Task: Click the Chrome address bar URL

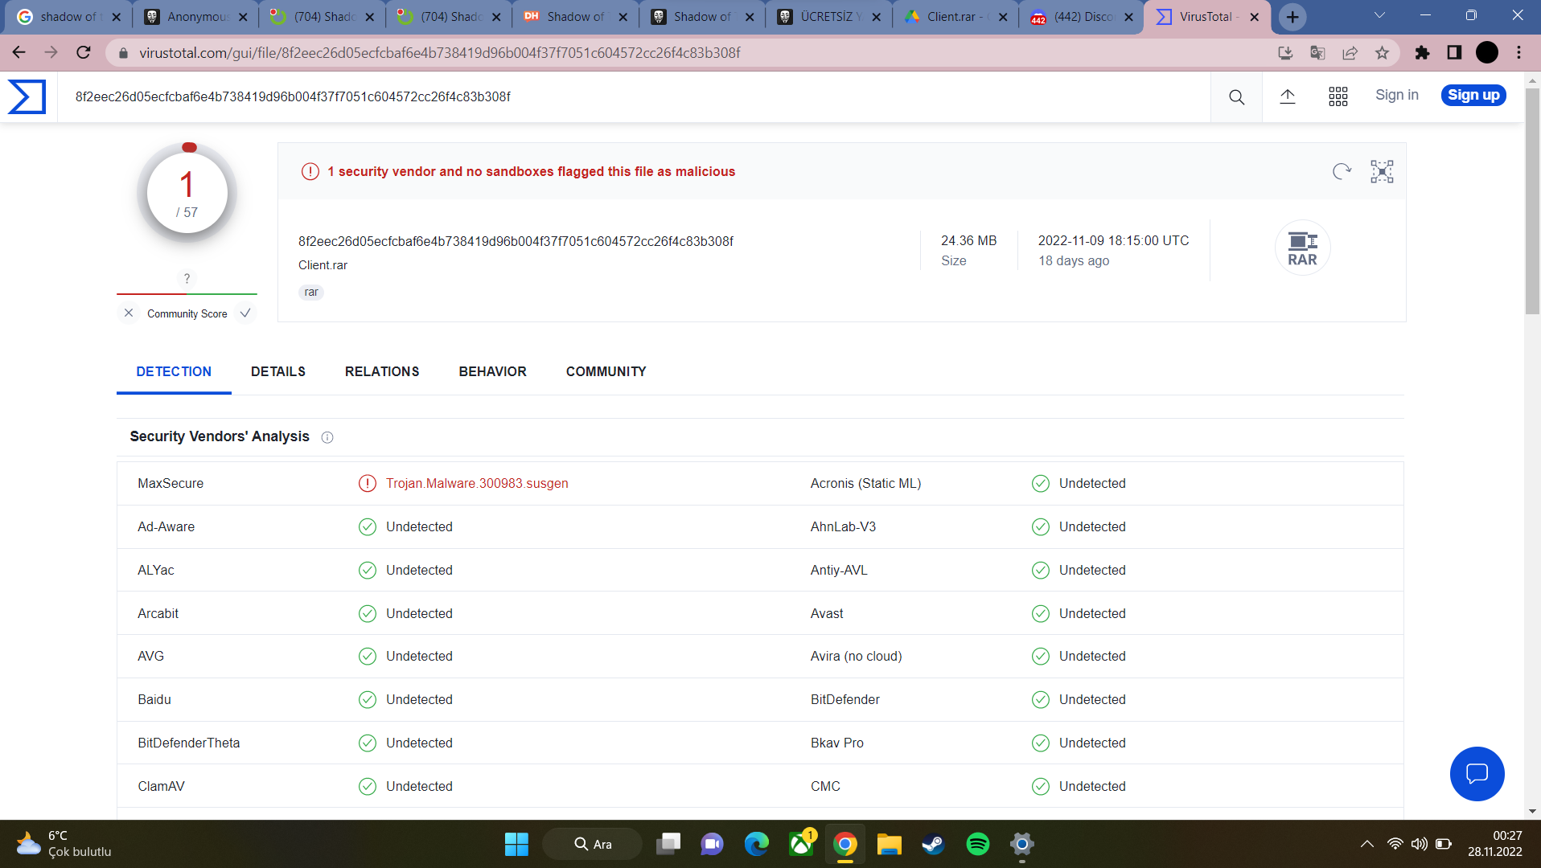Action: point(440,52)
